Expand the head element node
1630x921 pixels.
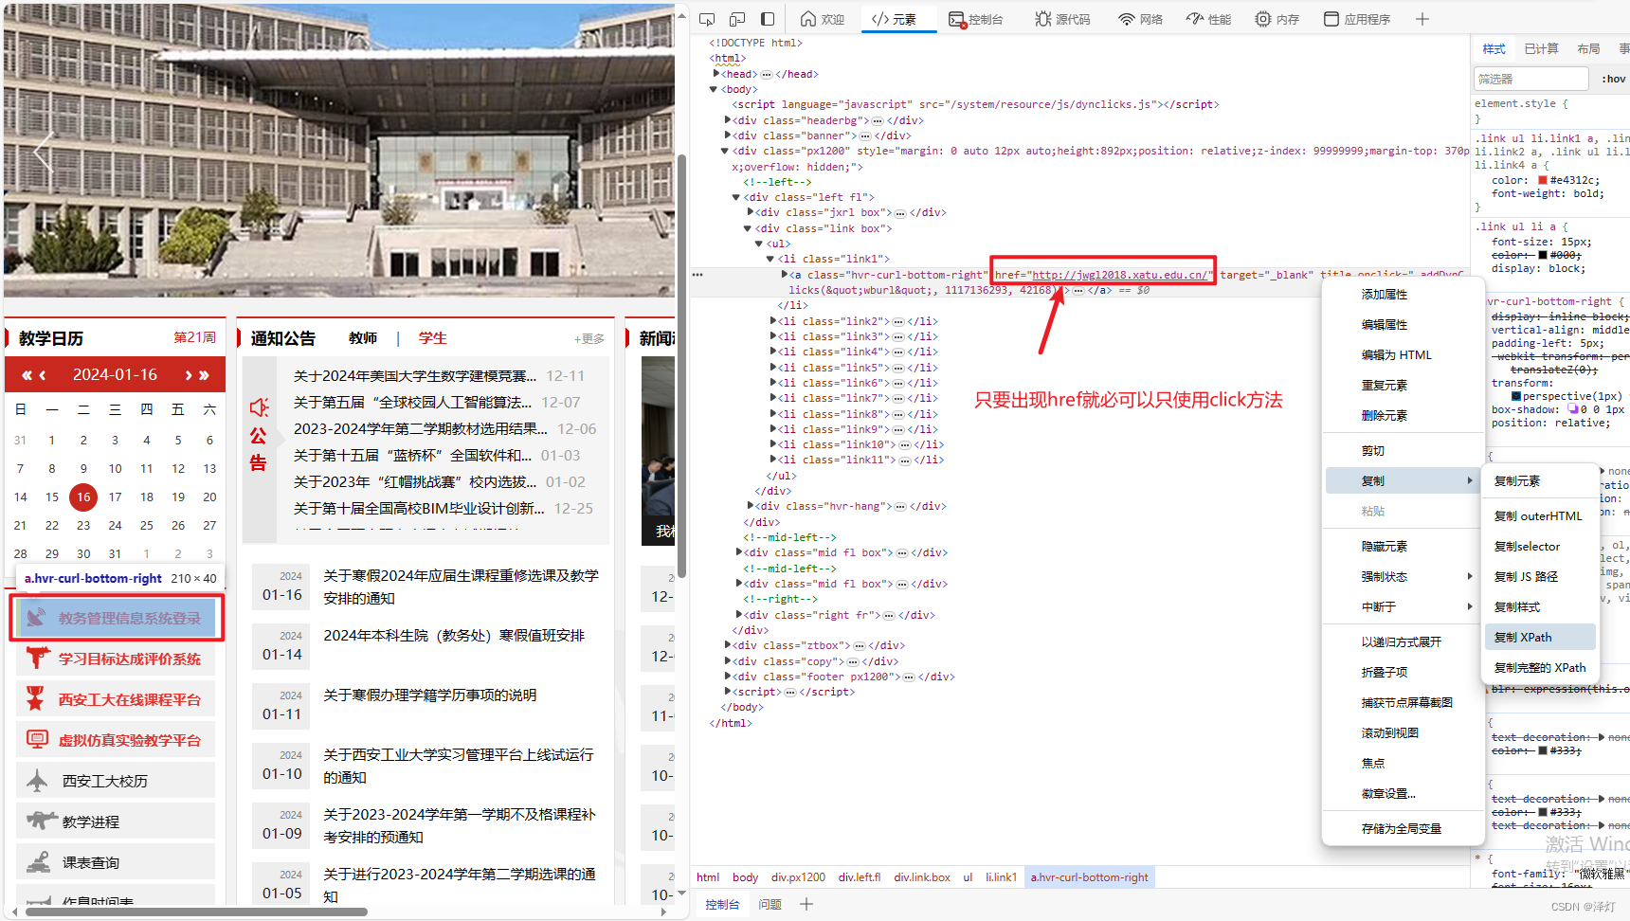click(x=716, y=73)
